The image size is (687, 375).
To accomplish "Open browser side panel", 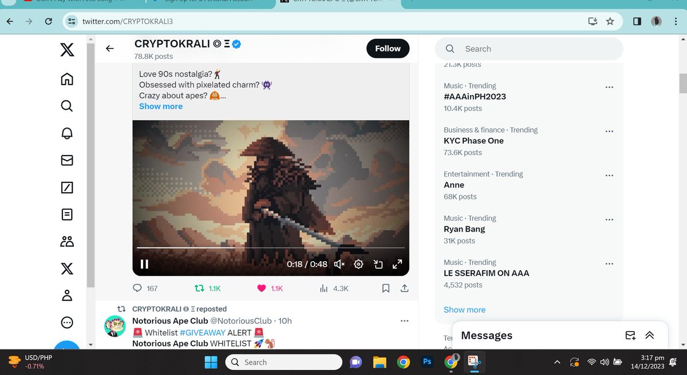I will click(x=637, y=21).
